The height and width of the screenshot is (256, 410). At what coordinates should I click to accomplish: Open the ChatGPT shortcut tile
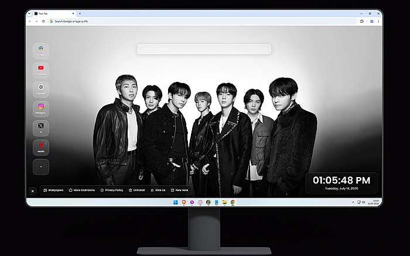click(x=41, y=89)
